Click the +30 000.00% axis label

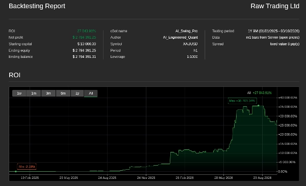(288, 116)
